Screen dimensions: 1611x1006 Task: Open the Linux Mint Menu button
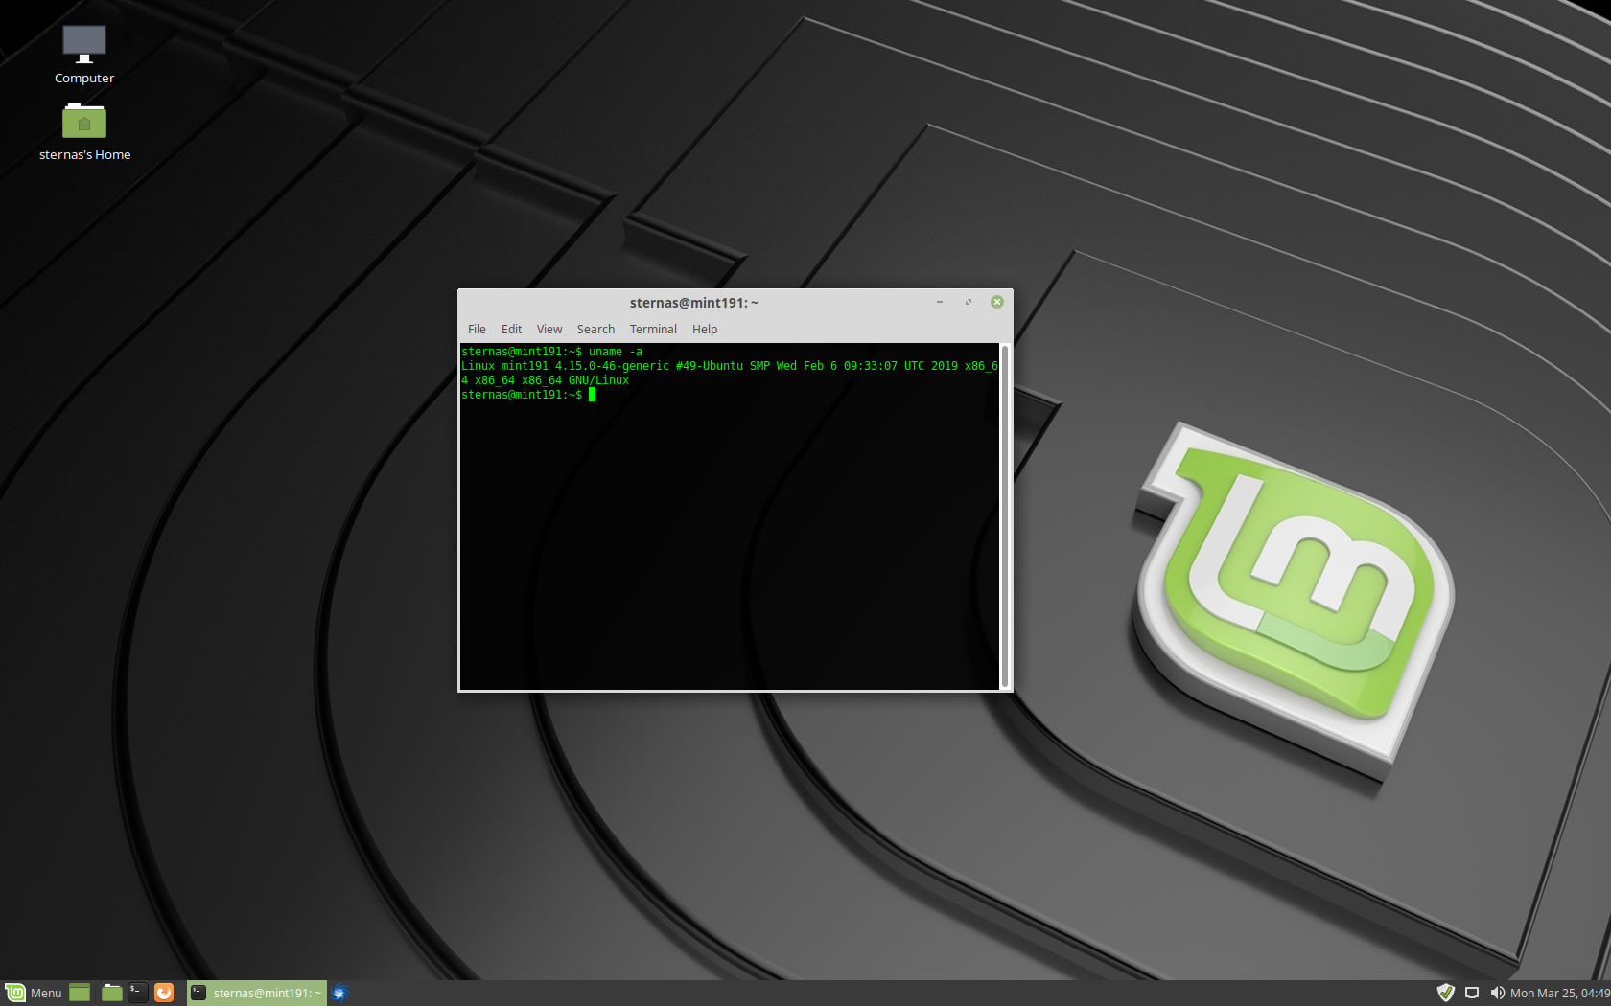tap(34, 993)
